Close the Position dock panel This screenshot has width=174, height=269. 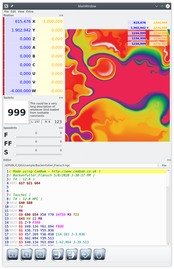tap(62, 16)
